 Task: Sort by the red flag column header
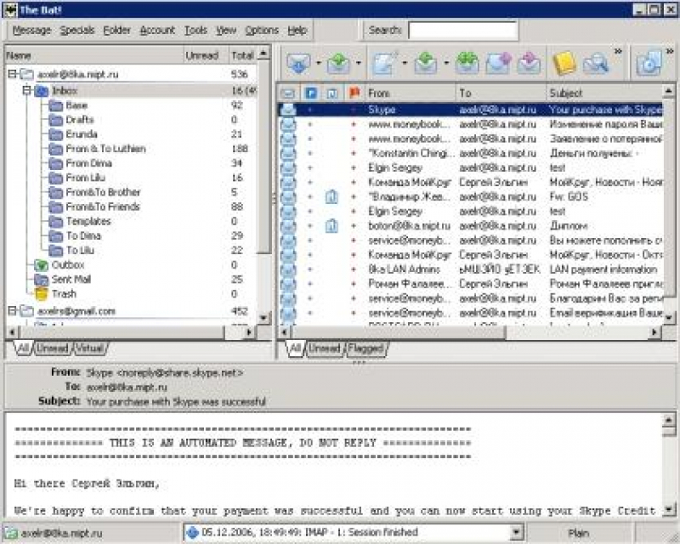(x=354, y=93)
